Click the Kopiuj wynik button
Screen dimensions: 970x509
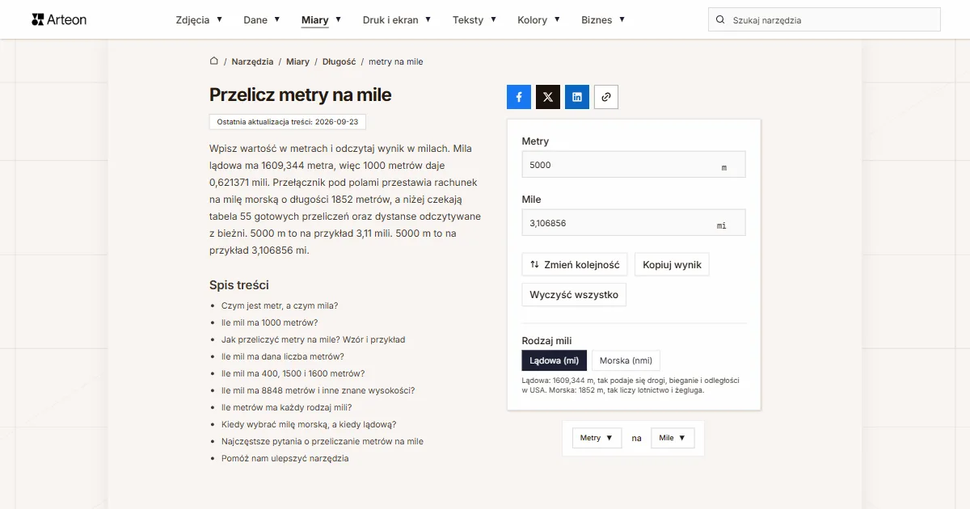(672, 265)
